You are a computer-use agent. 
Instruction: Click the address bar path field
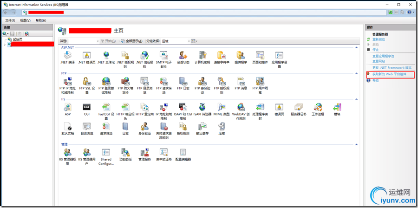click(x=204, y=12)
